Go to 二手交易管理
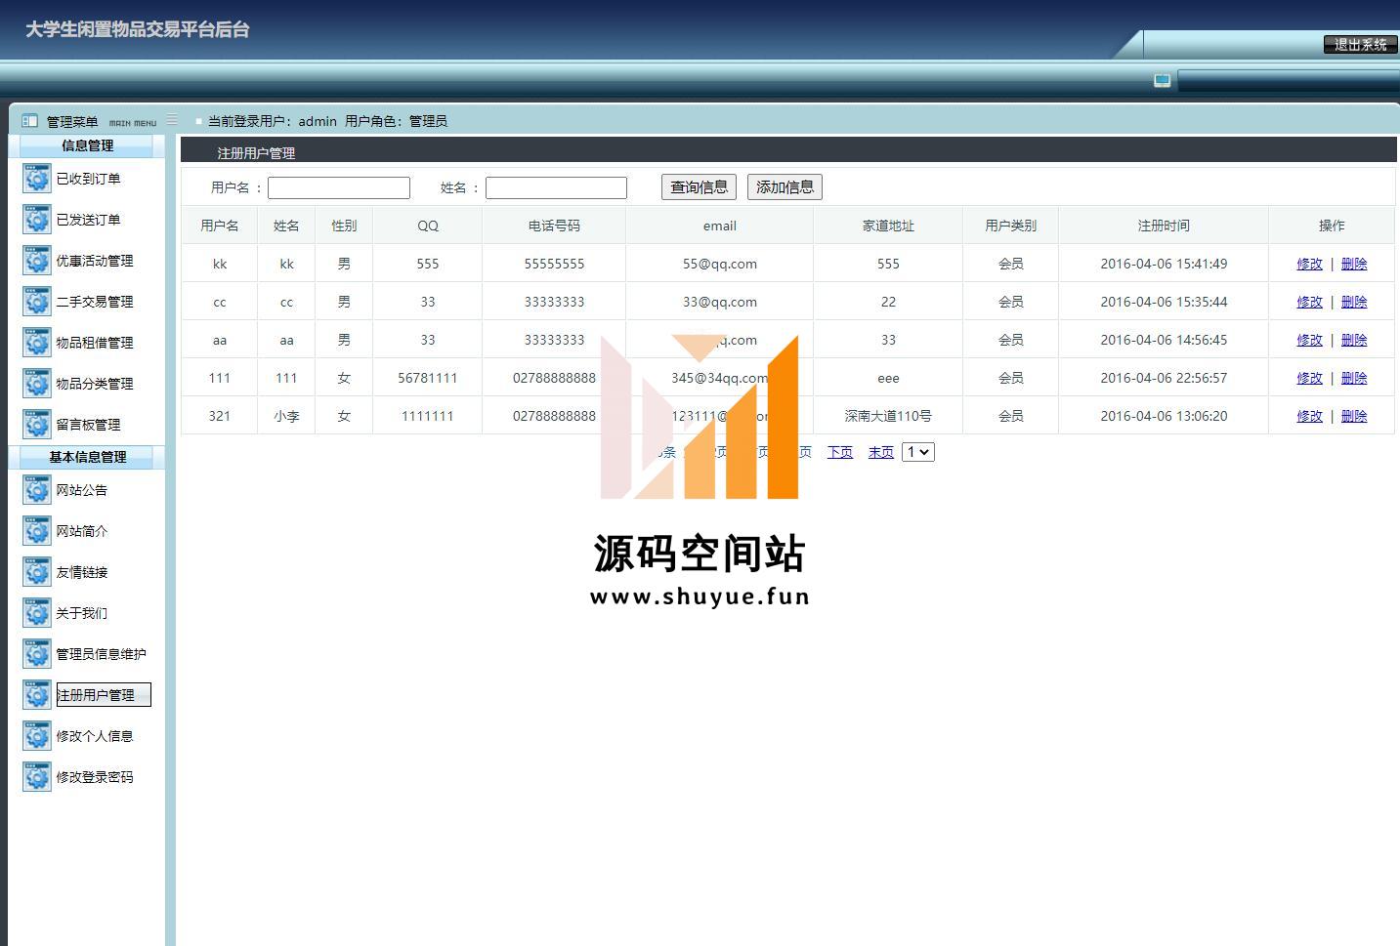Viewport: 1400px width, 946px height. click(x=95, y=302)
